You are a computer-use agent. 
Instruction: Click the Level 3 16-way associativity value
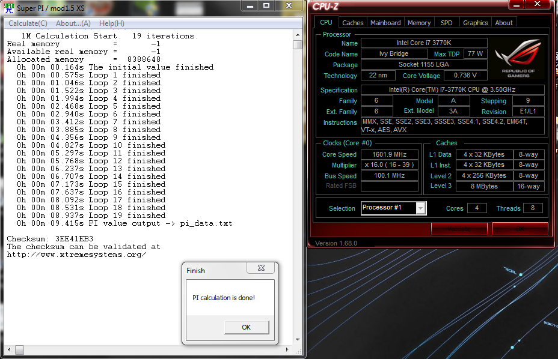point(529,186)
